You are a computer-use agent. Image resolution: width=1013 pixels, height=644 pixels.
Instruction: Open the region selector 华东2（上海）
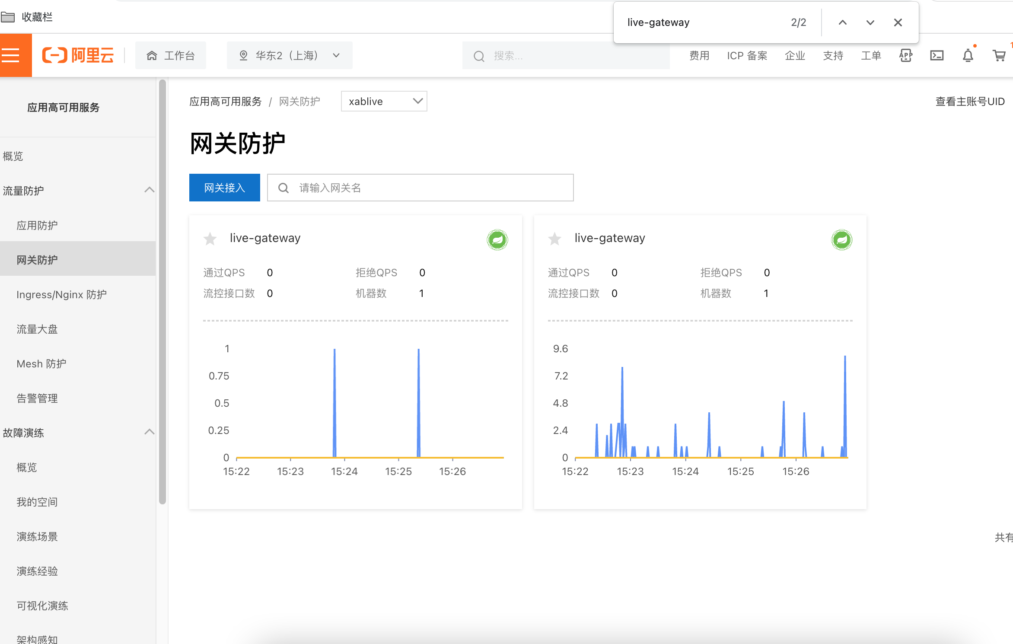(290, 55)
